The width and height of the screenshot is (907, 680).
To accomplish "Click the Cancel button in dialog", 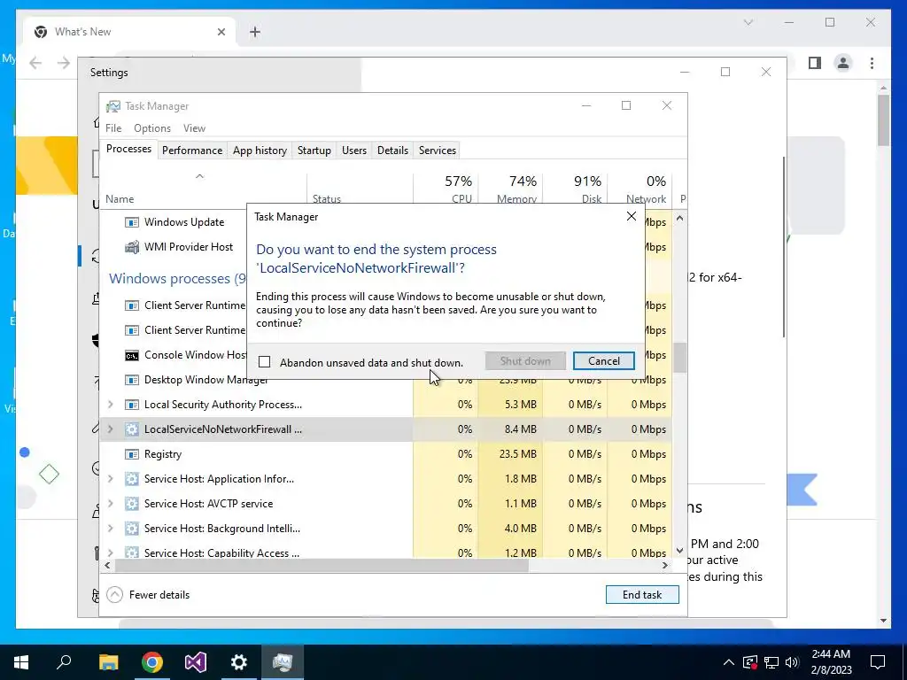I will click(x=603, y=361).
